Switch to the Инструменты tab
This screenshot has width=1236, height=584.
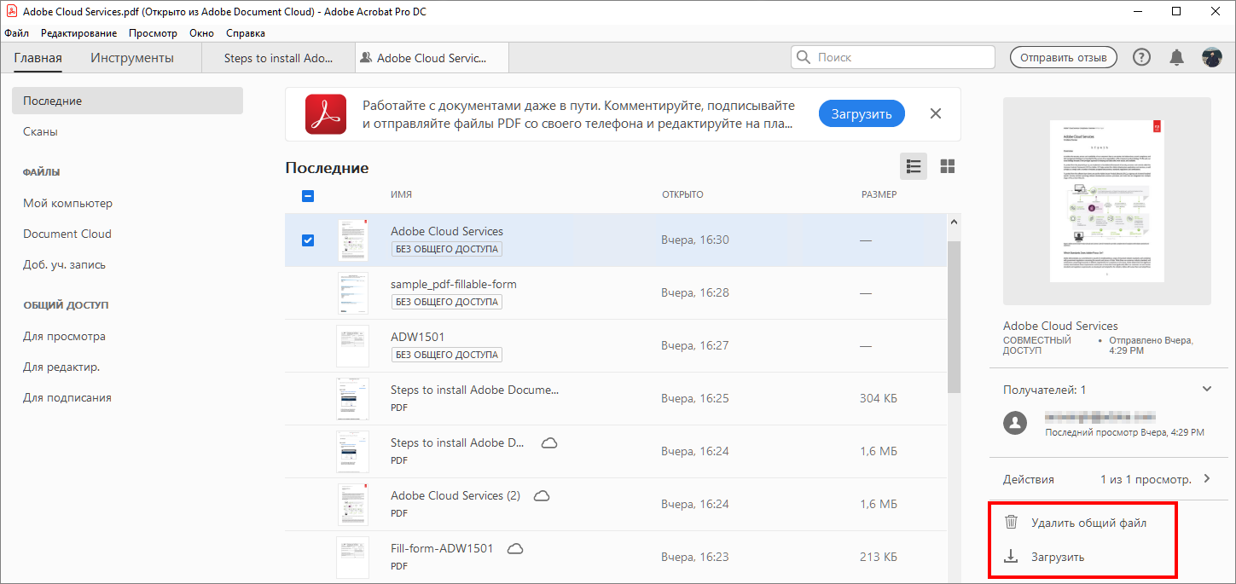click(132, 58)
